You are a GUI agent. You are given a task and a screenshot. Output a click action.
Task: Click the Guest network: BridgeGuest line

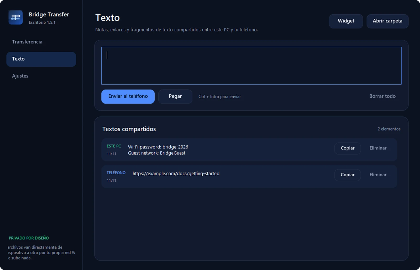(x=157, y=153)
